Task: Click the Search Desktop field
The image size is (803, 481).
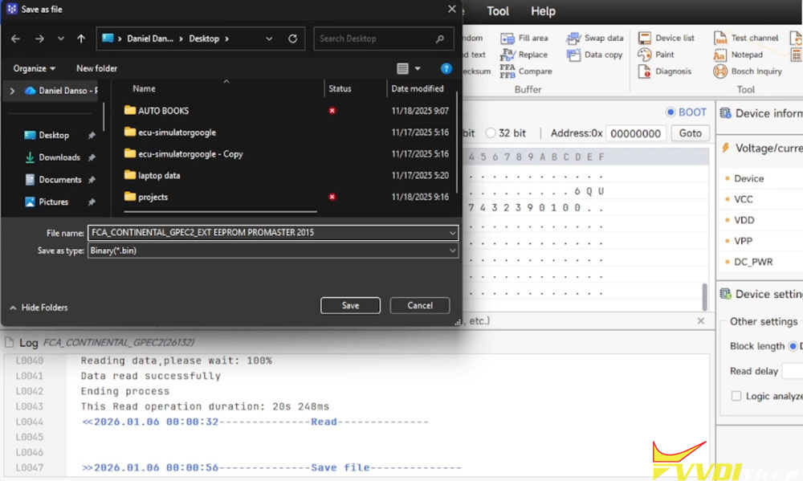Action: [373, 39]
